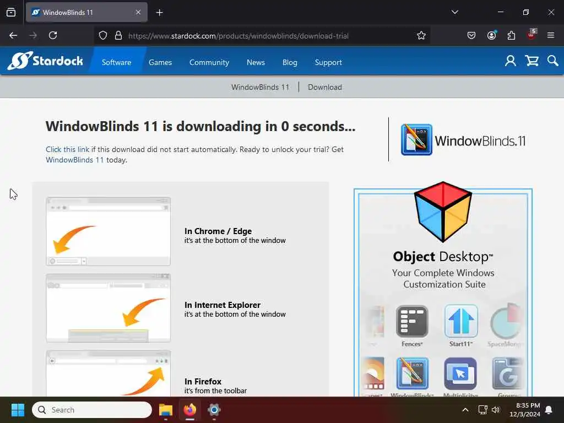
Task: Close the WindowBlinds 11 tab
Action: pyautogui.click(x=138, y=12)
